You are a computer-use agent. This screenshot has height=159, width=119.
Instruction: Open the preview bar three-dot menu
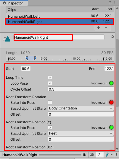coord(117,155)
